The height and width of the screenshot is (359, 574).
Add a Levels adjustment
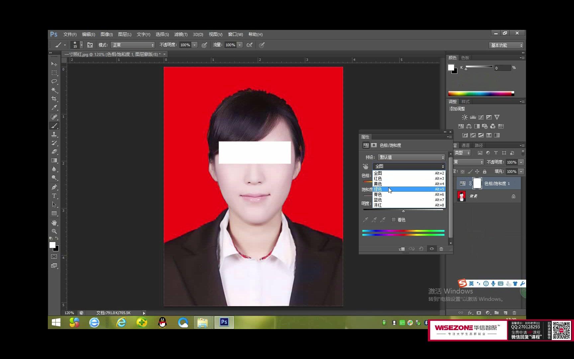click(473, 117)
